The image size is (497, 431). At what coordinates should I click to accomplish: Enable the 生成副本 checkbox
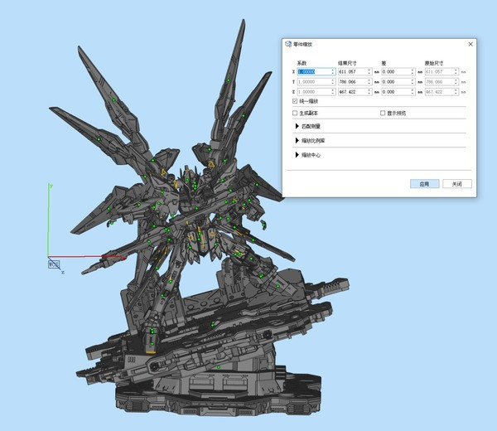coord(295,113)
